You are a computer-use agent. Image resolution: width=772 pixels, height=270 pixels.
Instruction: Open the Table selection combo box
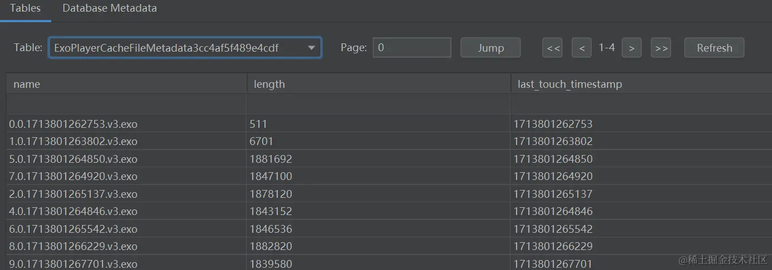[185, 48]
